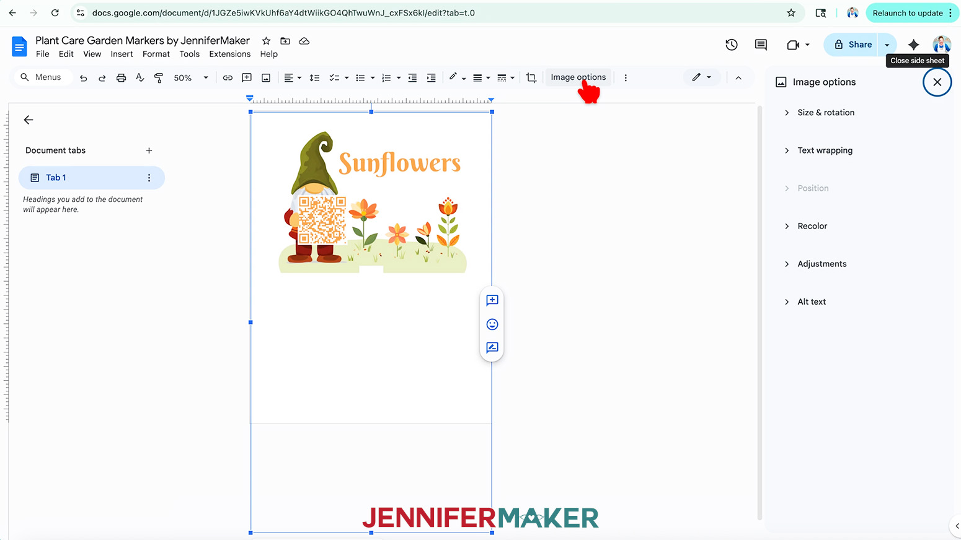The image size is (961, 540).
Task: Increase indent in the toolbar
Action: point(432,78)
